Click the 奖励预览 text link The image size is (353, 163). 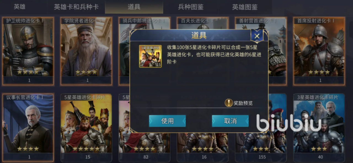click(x=243, y=103)
